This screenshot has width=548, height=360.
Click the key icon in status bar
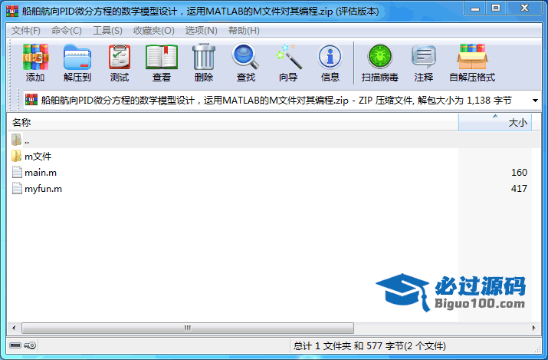tap(30, 345)
